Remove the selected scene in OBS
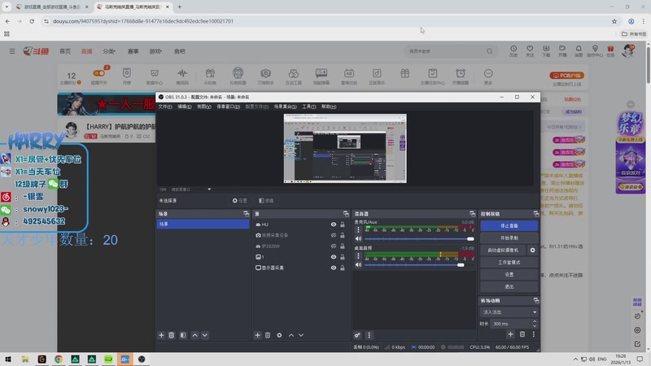651x366 pixels. [x=172, y=335]
